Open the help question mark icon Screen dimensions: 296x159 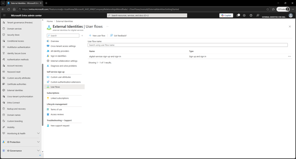click(251, 15)
